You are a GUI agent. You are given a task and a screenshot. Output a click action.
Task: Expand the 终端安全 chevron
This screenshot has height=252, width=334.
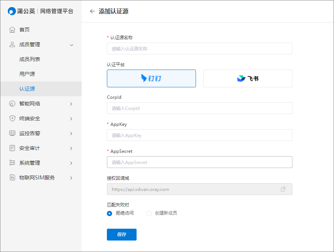(x=71, y=118)
